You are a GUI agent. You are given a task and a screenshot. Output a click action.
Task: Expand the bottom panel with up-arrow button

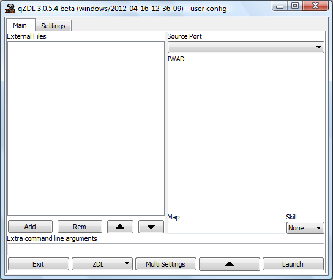230,264
